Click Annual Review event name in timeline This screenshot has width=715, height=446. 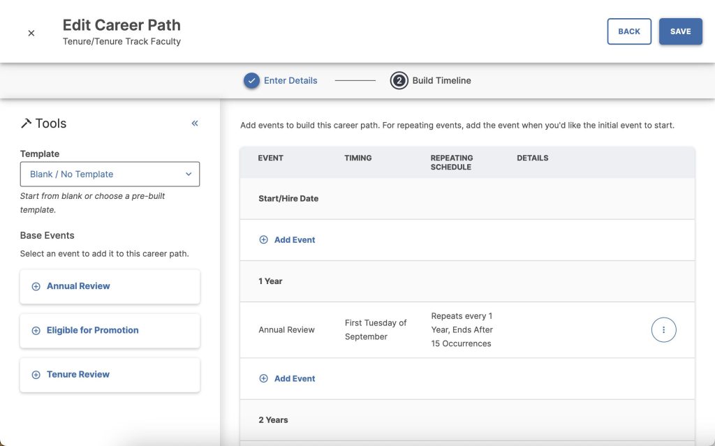coord(286,329)
